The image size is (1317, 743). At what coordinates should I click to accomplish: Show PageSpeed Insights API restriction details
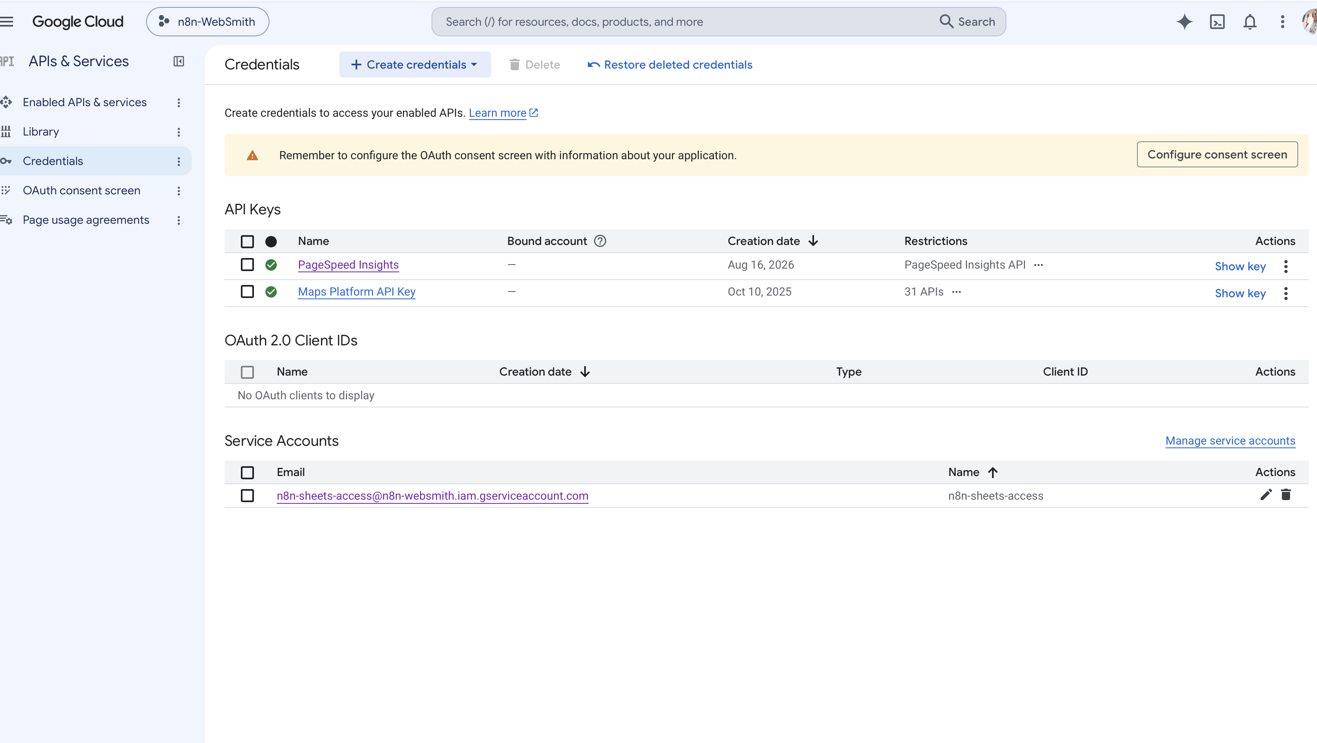1038,265
